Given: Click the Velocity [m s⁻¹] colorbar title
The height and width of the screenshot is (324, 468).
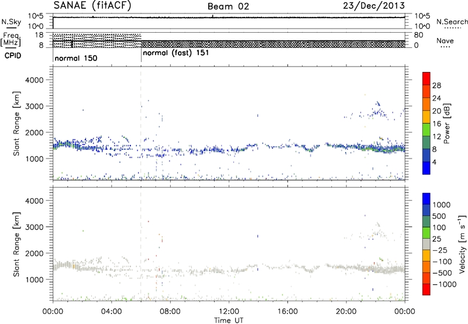Looking at the screenshot, I should click(x=462, y=244).
